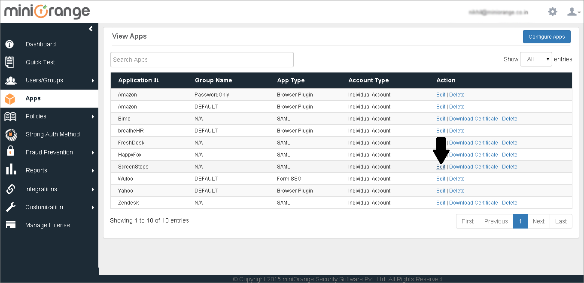Download Certificate for Bime
Image resolution: width=584 pixels, height=283 pixels.
click(x=474, y=119)
